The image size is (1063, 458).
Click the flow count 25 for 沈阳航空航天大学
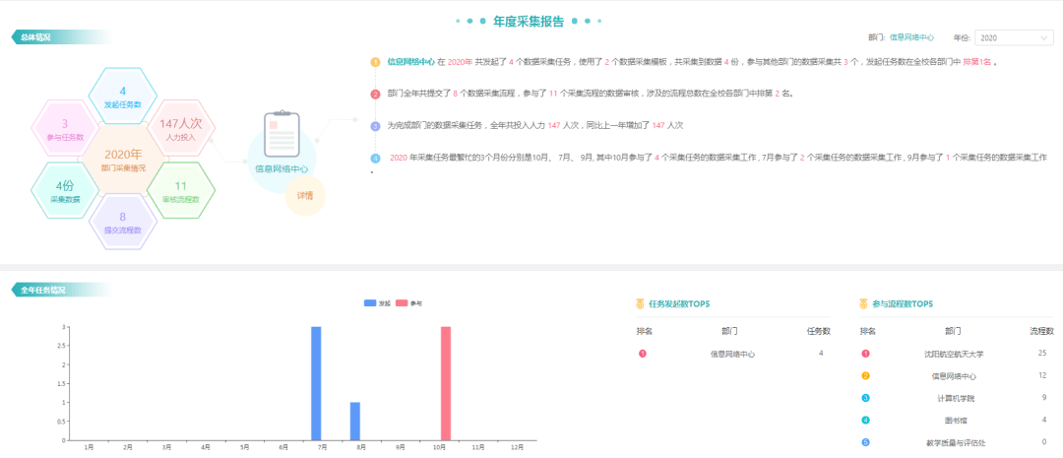pyautogui.click(x=1042, y=353)
